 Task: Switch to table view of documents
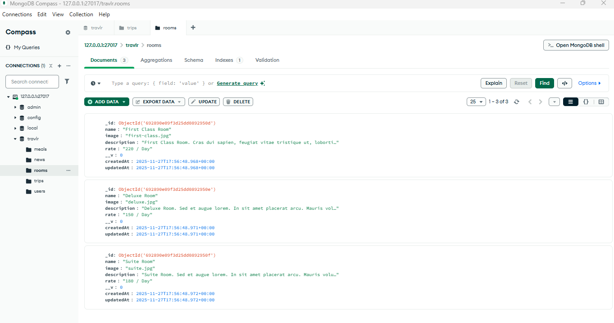point(601,102)
